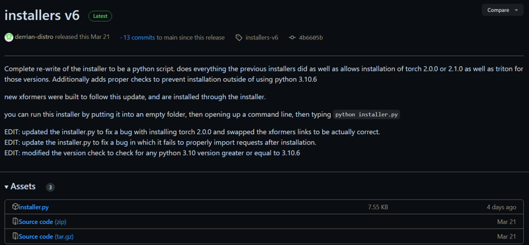Viewport: 529px width, 245px height.
Task: Download Source code (tar.gz)
Action: 46,237
